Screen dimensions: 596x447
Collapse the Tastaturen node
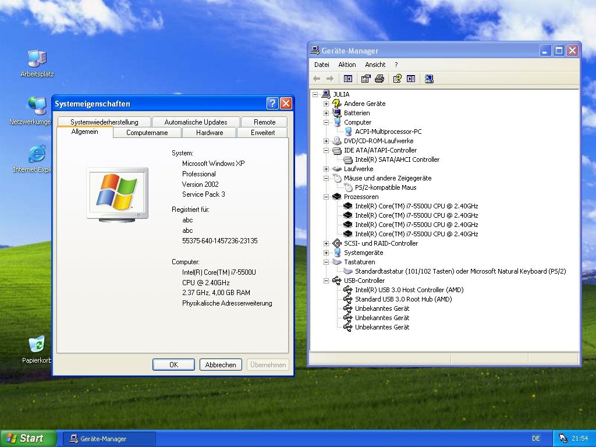(x=326, y=262)
